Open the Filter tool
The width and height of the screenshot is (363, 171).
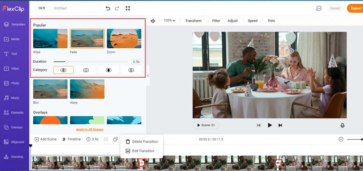(216, 21)
